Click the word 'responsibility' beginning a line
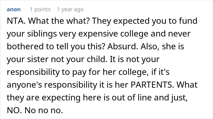Viewport: 213px width, 119px height. pos(33,72)
